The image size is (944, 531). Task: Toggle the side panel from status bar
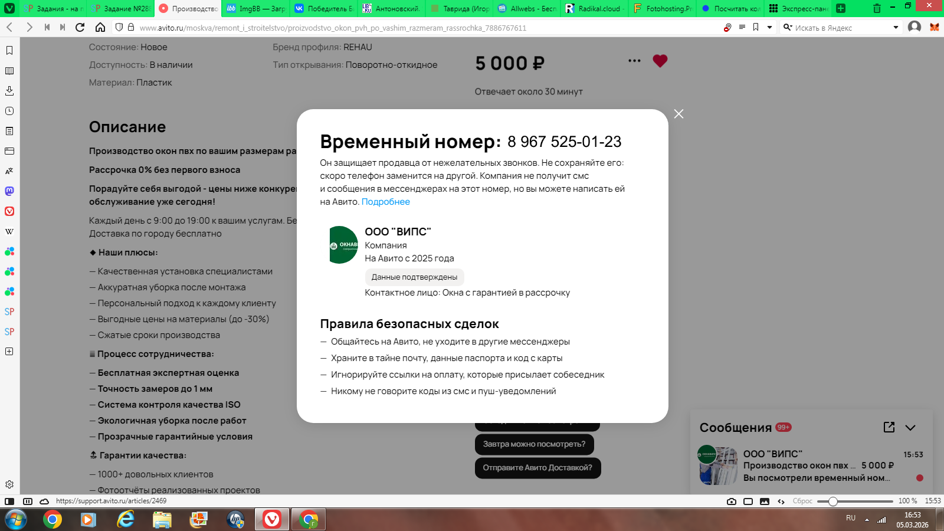(x=9, y=501)
